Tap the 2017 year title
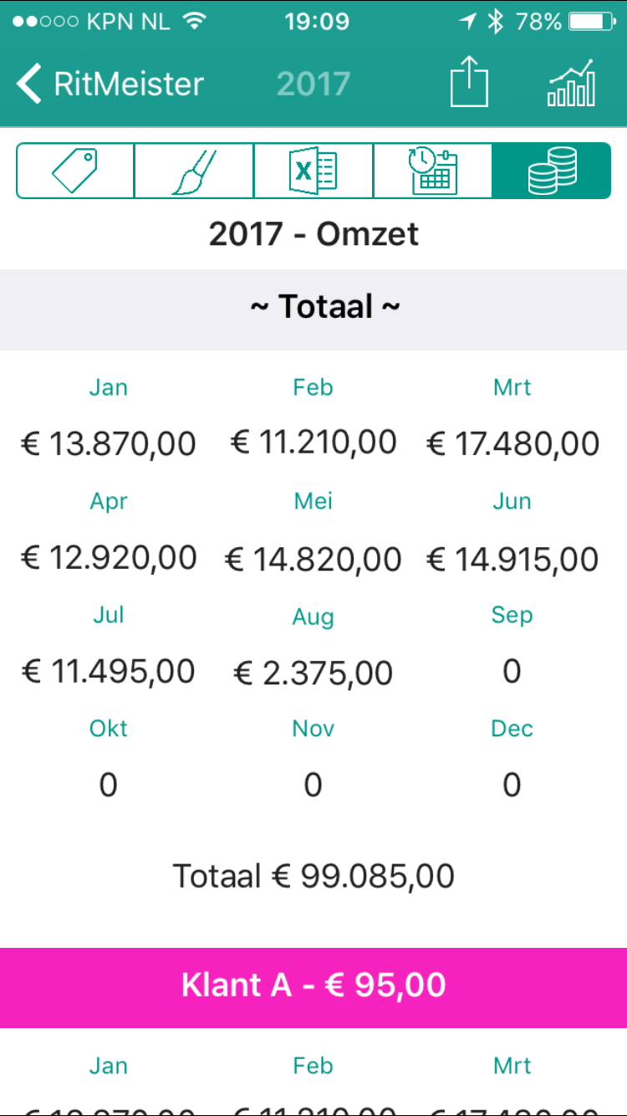This screenshot has height=1116, width=627. pos(313,84)
